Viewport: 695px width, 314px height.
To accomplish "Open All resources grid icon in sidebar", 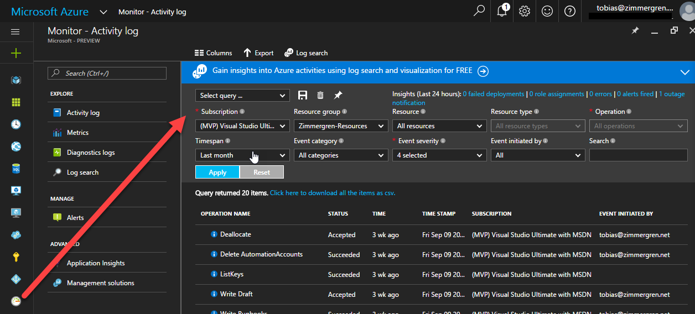I will tap(16, 102).
